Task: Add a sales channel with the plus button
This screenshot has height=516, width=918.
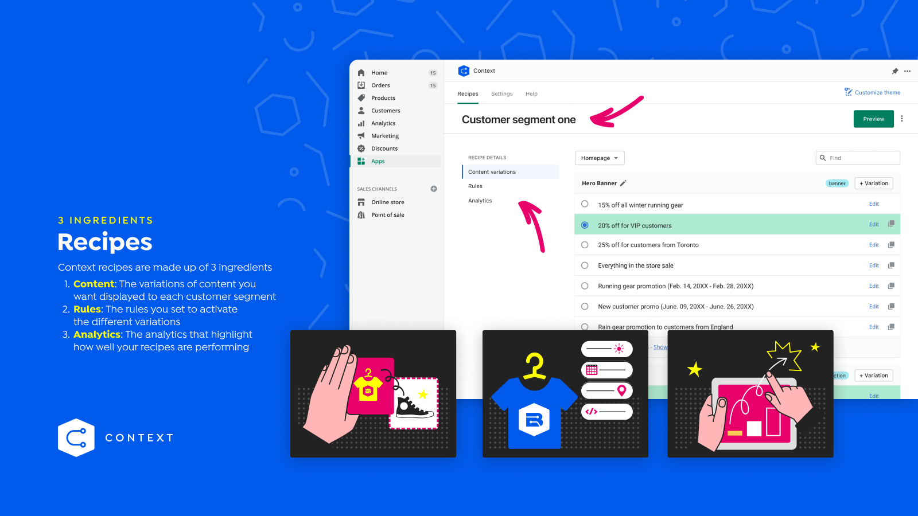Action: click(x=434, y=188)
